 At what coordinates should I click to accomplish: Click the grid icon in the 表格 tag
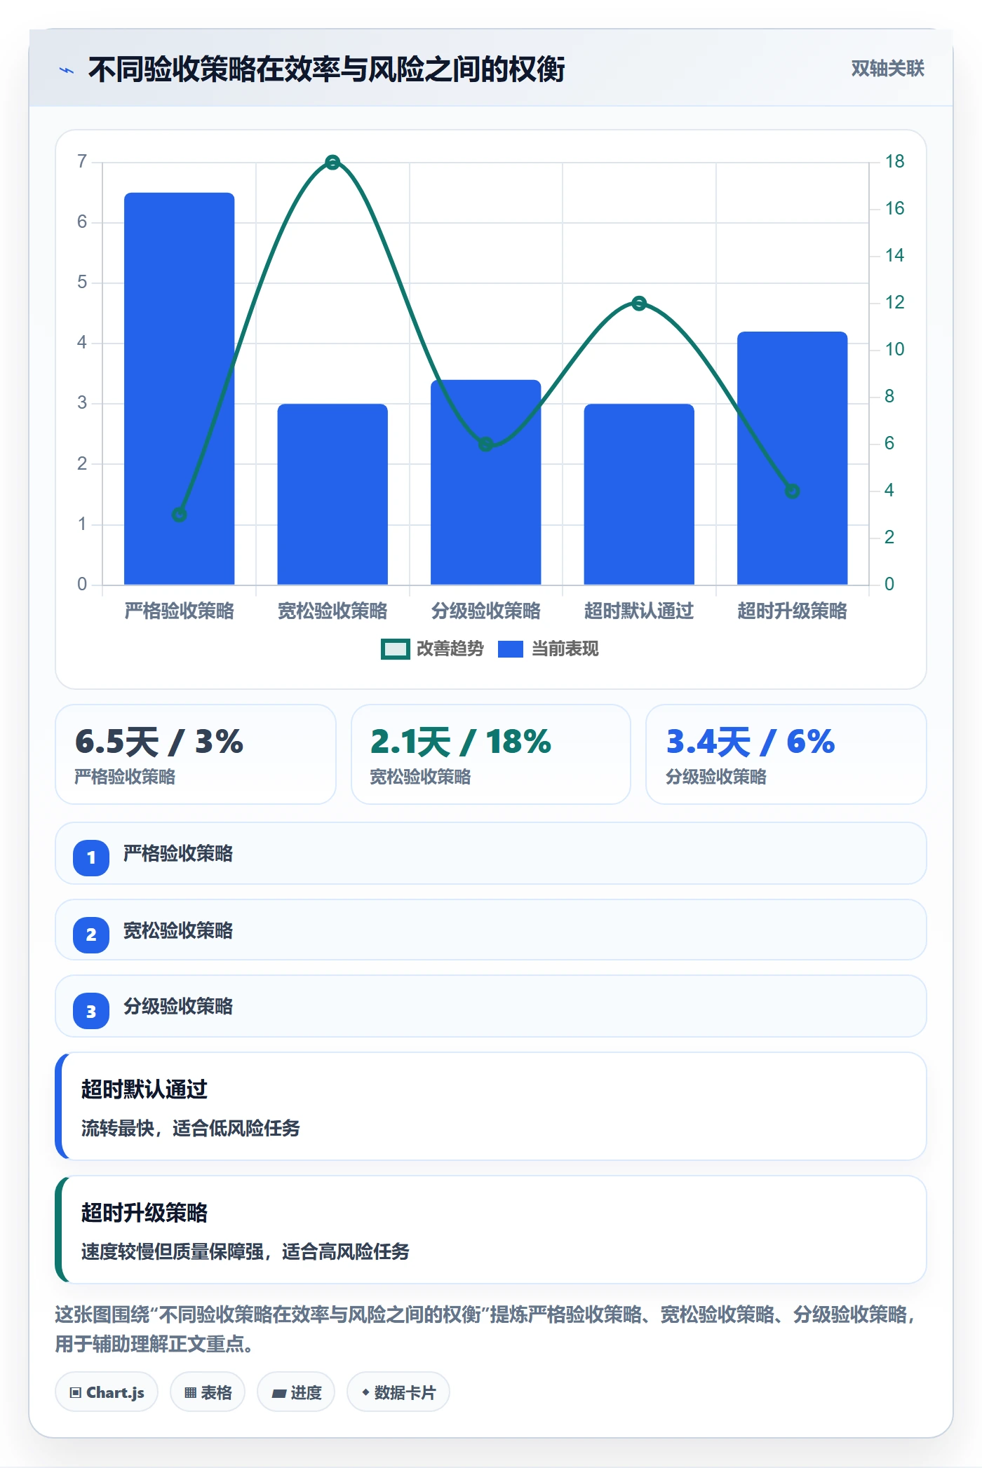[x=191, y=1393]
